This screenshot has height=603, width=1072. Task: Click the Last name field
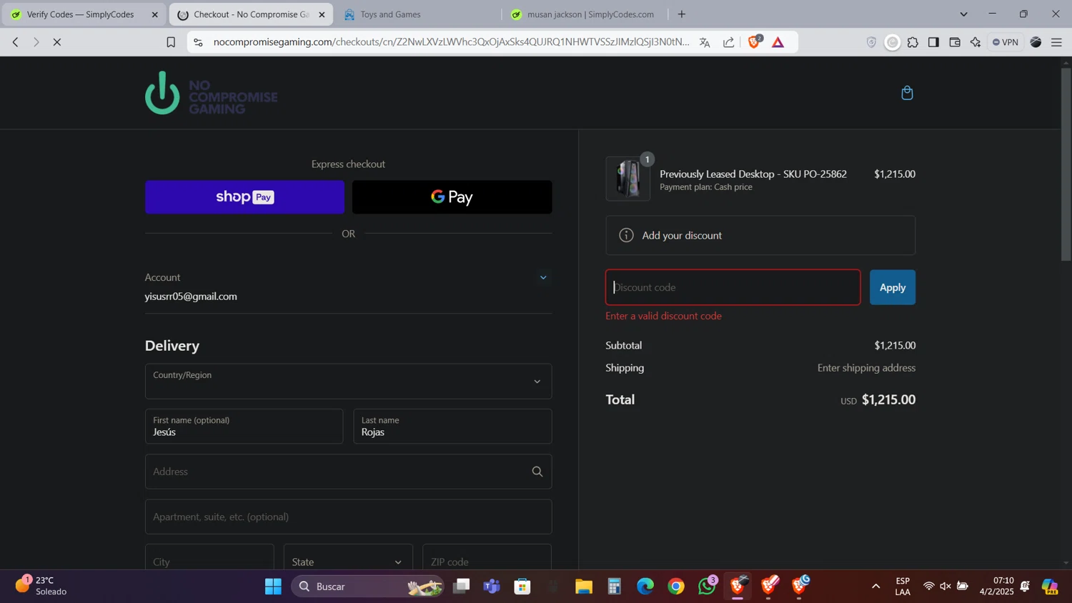click(x=452, y=427)
